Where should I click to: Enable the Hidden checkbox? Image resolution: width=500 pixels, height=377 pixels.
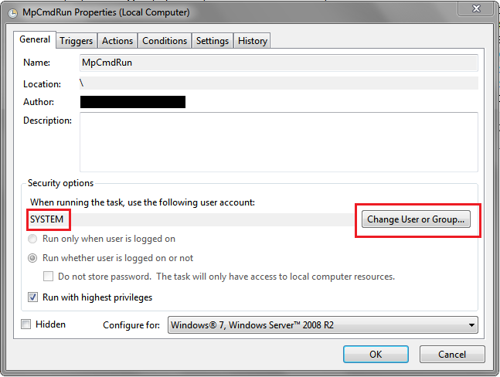point(26,324)
